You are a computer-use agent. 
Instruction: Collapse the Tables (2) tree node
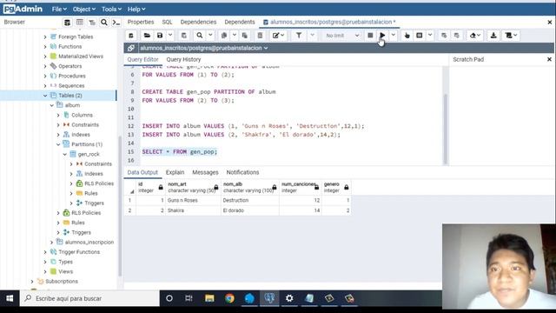tap(45, 96)
